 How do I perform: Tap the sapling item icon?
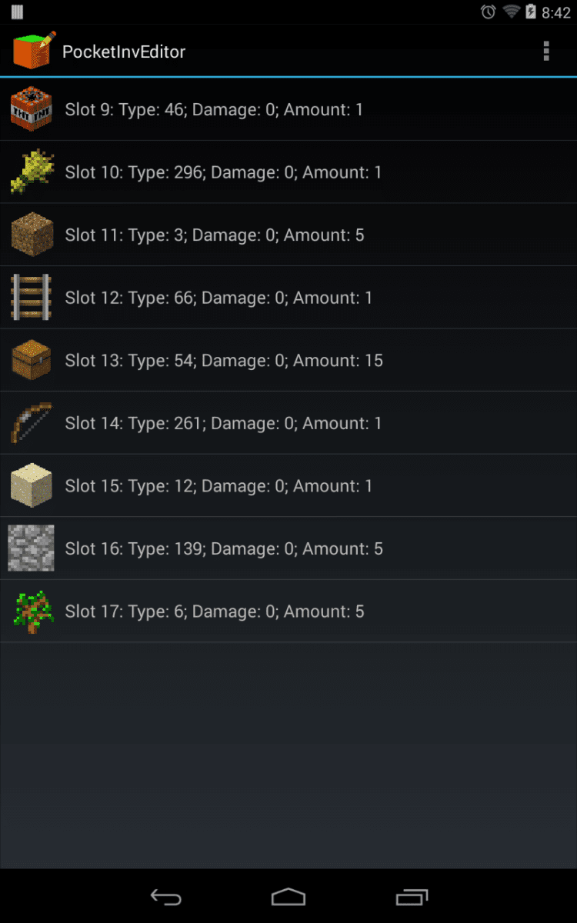pos(32,611)
